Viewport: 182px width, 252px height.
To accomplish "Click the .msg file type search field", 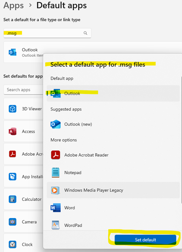I will pyautogui.click(x=47, y=33).
